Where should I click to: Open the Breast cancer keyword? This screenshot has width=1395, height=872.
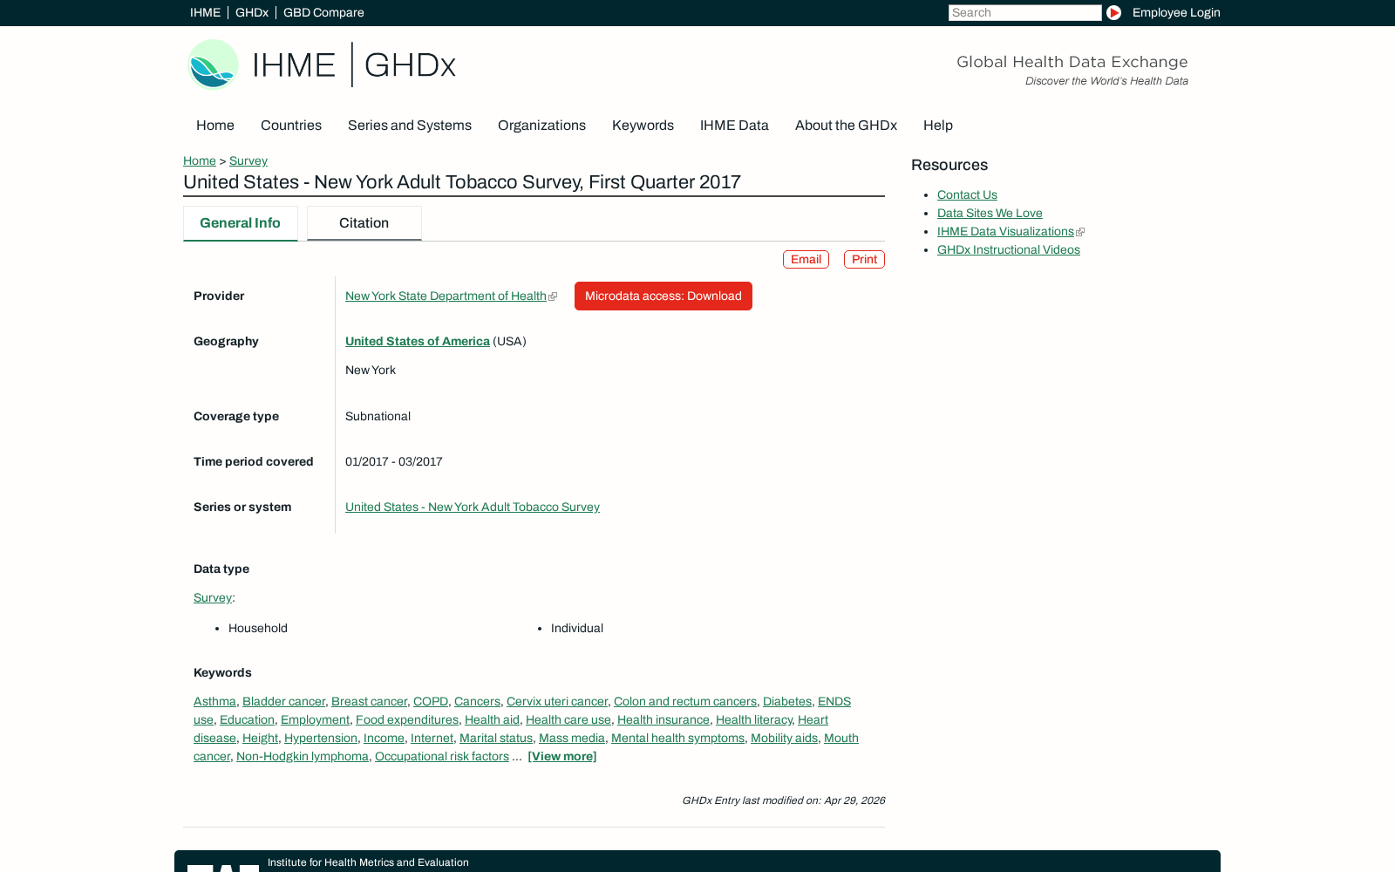(x=369, y=701)
